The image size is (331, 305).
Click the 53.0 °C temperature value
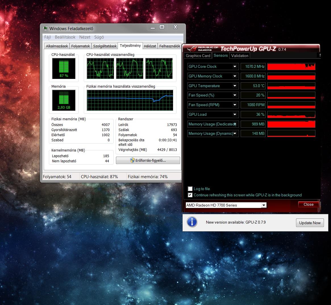(x=253, y=86)
